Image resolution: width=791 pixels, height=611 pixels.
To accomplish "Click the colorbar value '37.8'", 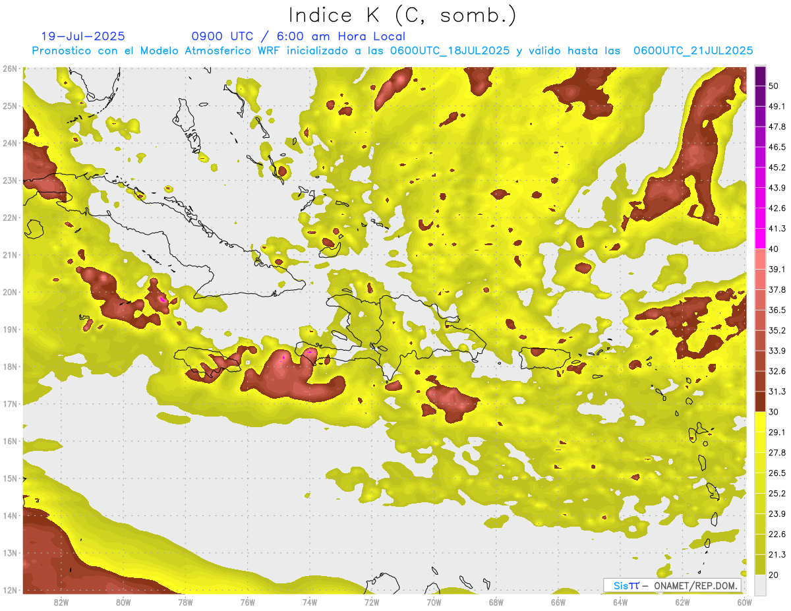I will coord(777,289).
